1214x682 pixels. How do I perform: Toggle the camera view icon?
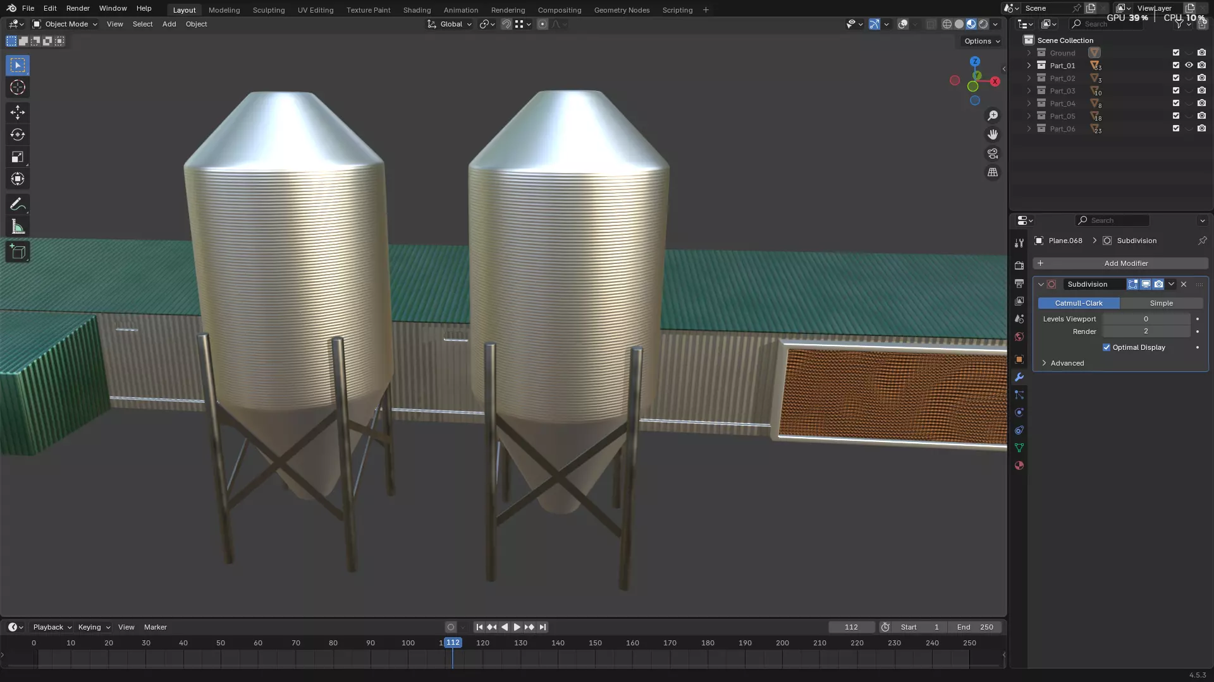[993, 153]
